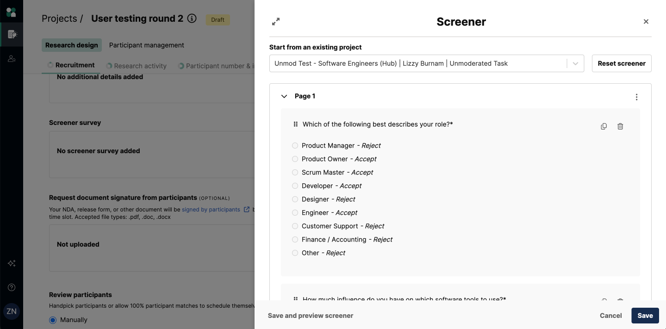Click the No screener survey added box
The height and width of the screenshot is (329, 666).
point(152,155)
